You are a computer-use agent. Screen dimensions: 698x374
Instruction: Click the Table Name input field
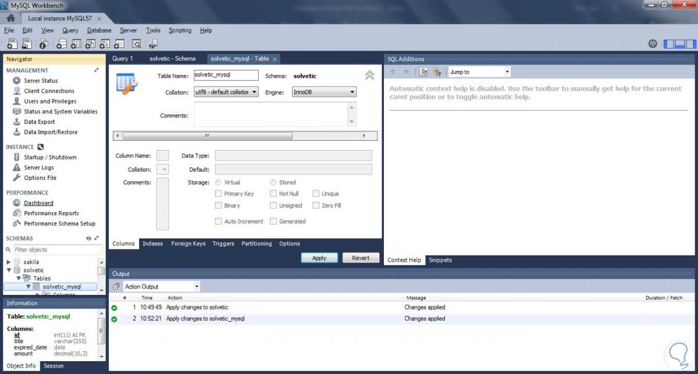tap(226, 76)
